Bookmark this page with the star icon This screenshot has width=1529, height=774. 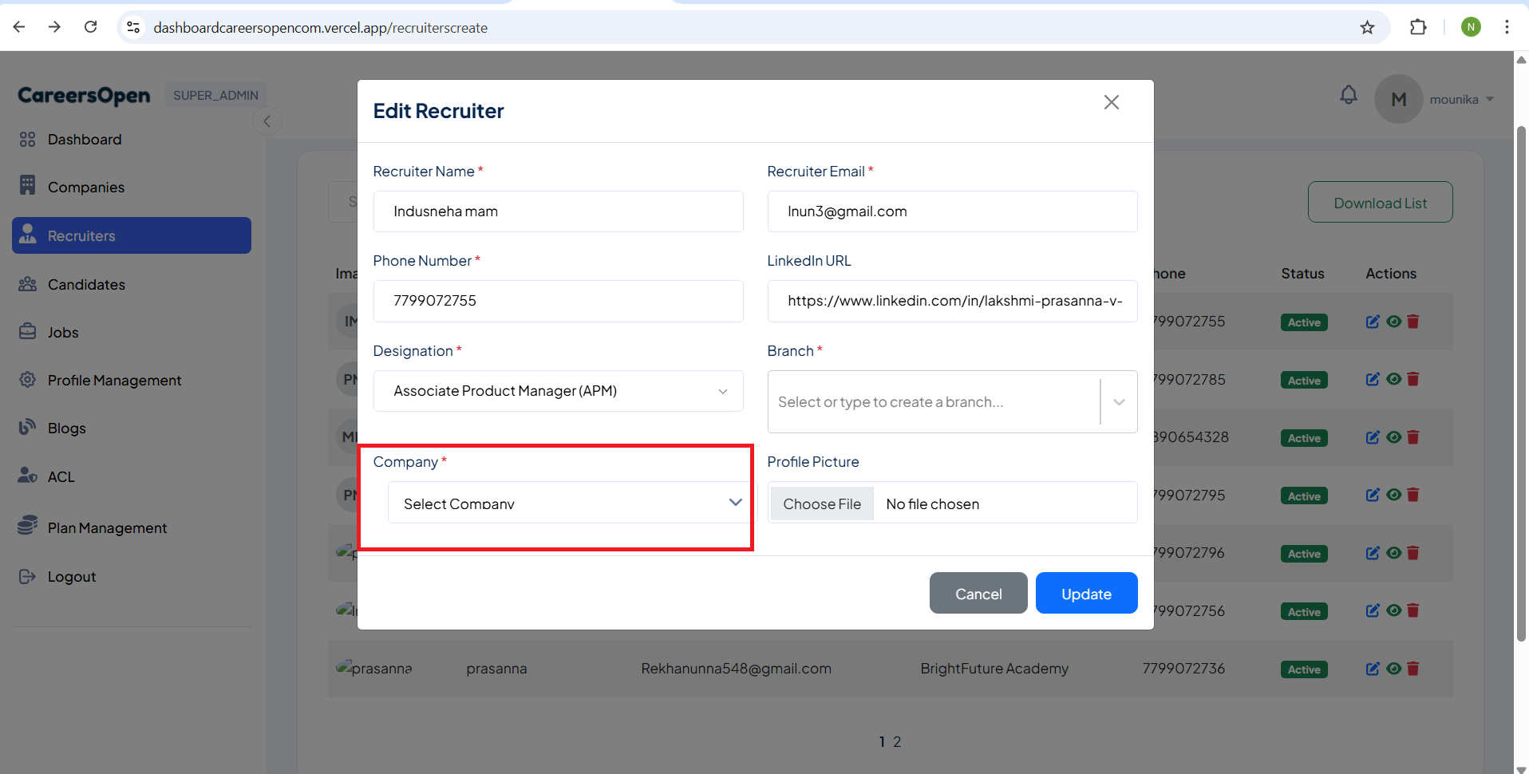click(1367, 27)
